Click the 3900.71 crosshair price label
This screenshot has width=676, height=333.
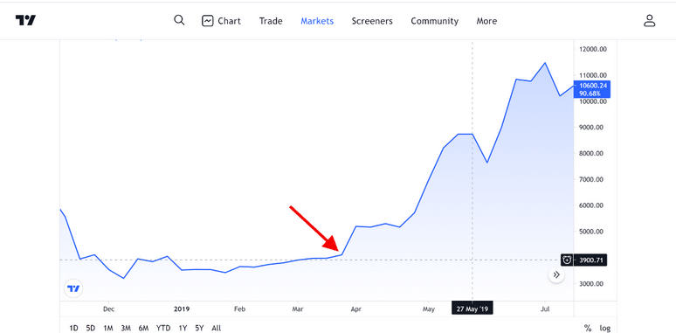click(590, 260)
